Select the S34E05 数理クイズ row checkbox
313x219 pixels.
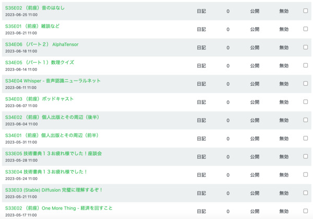click(x=305, y=65)
